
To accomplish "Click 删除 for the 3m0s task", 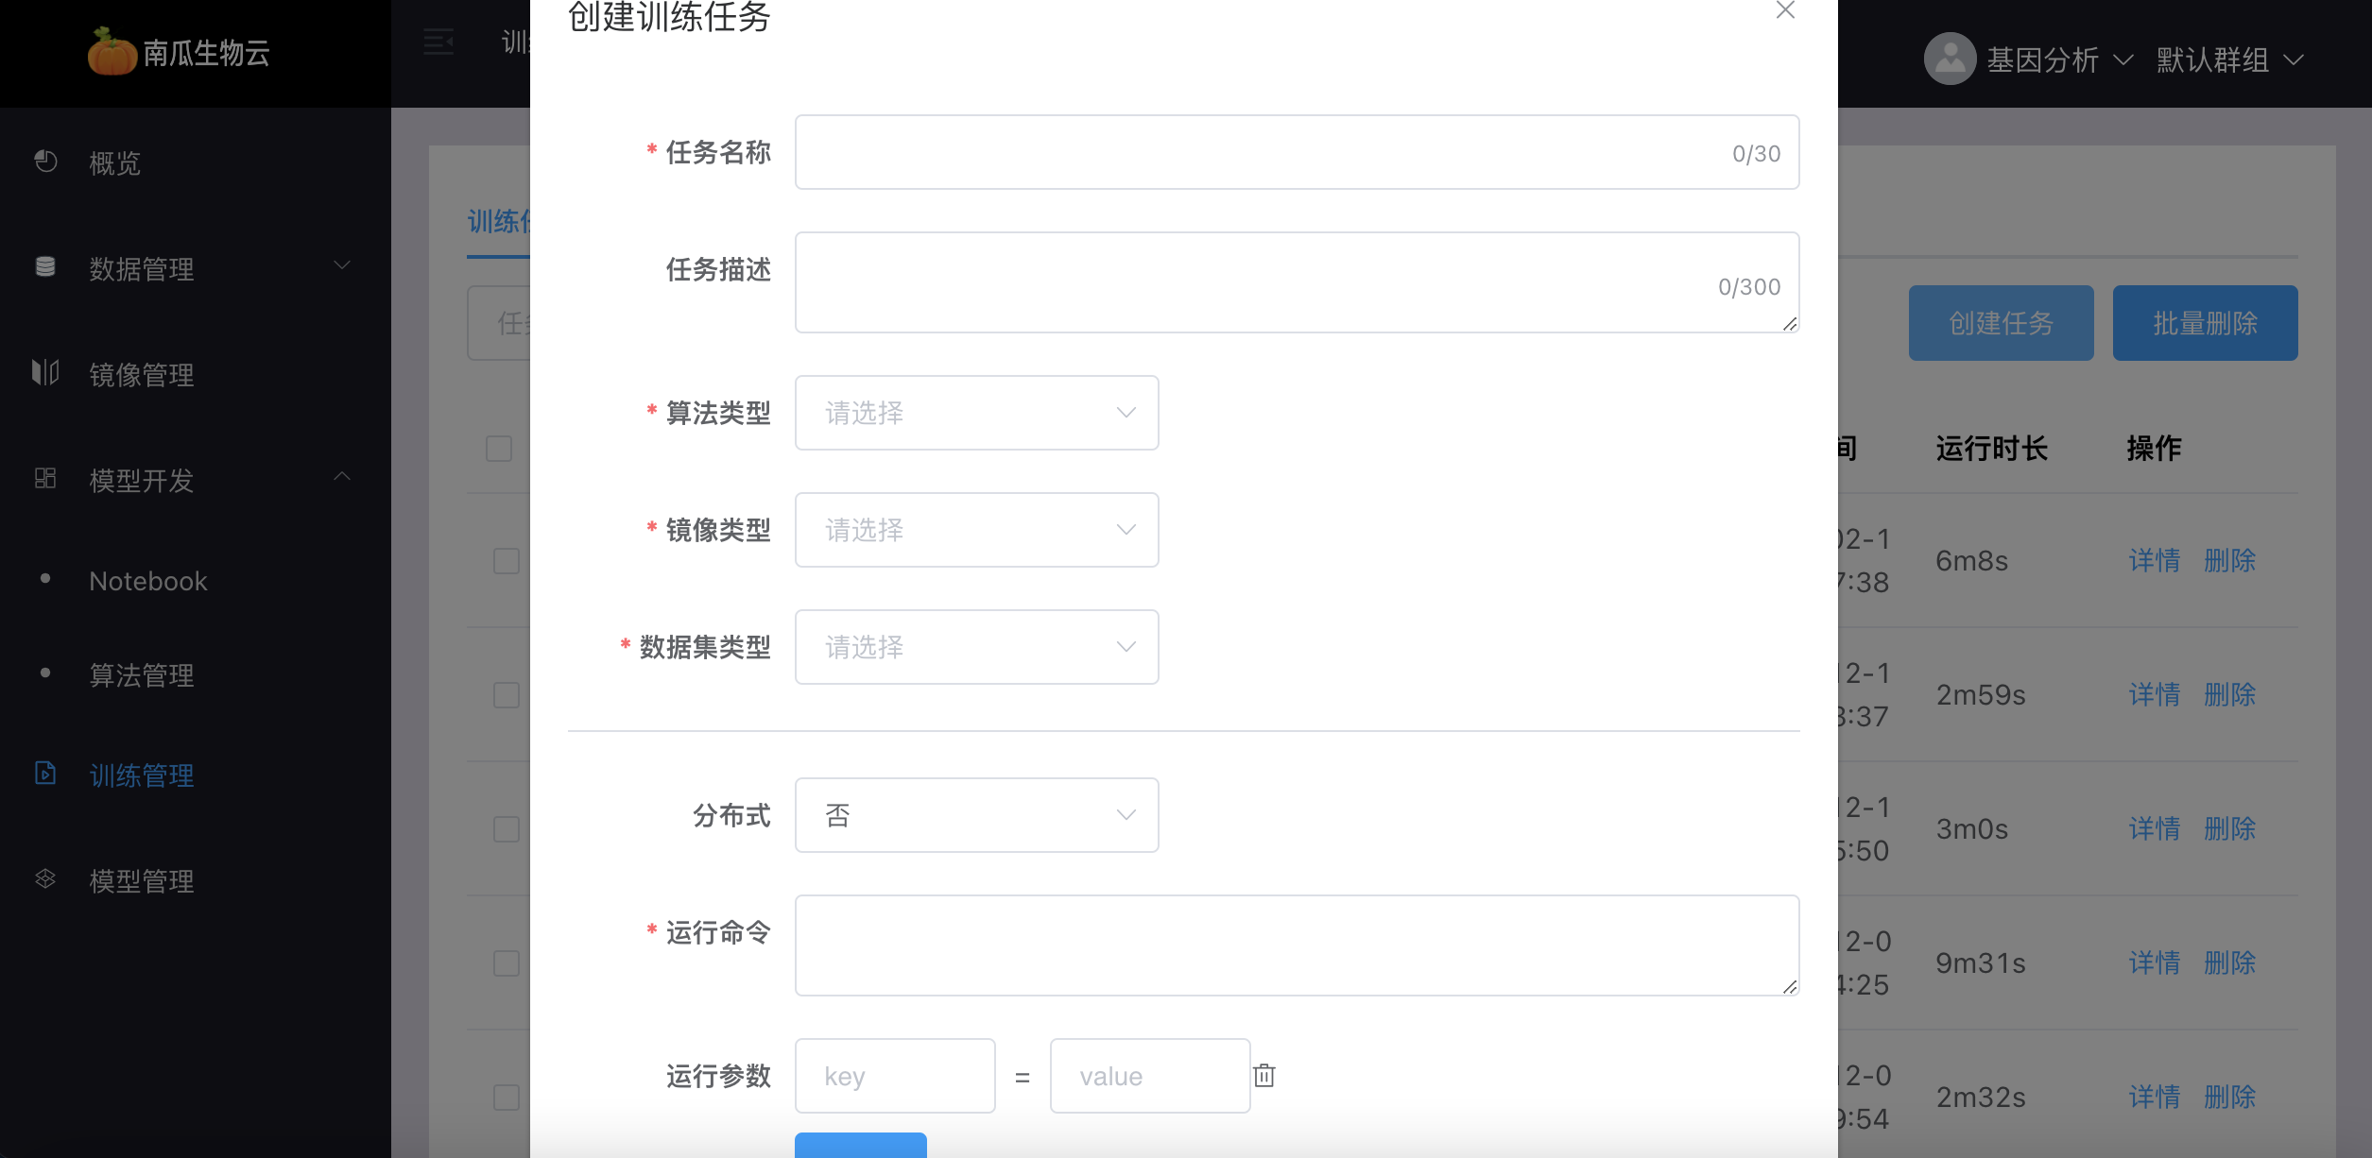I will 2230,829.
